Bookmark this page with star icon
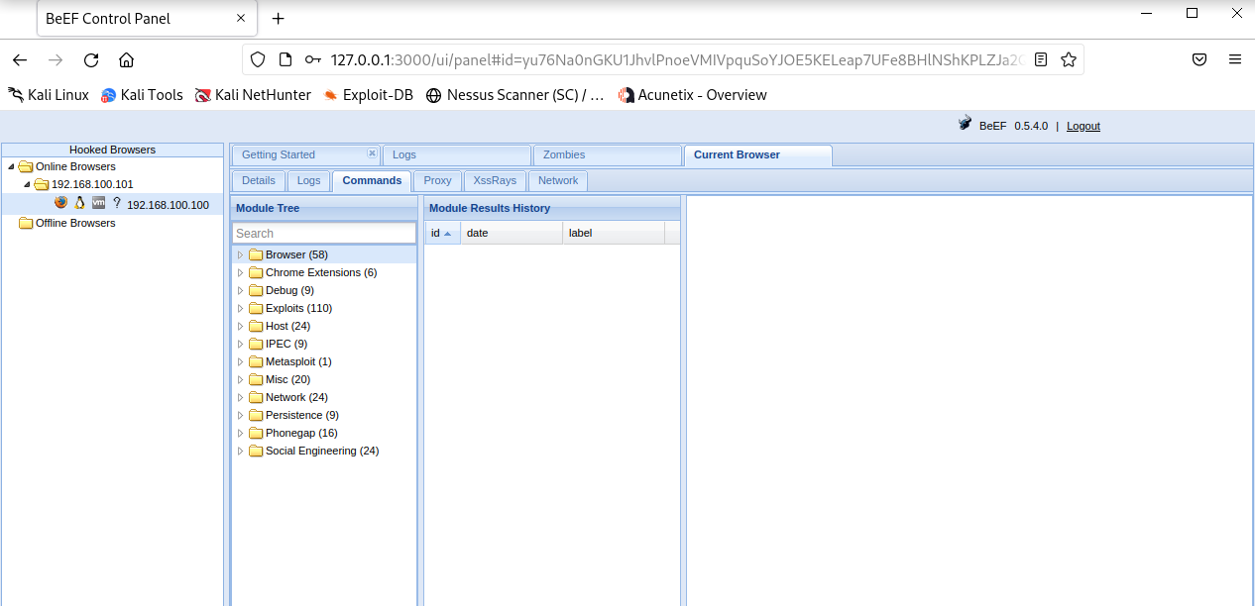This screenshot has height=606, width=1255. pyautogui.click(x=1068, y=59)
